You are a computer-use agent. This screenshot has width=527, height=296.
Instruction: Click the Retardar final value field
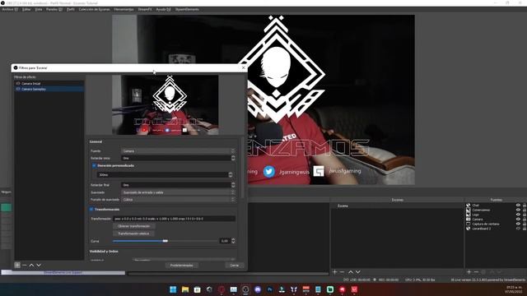[175, 185]
